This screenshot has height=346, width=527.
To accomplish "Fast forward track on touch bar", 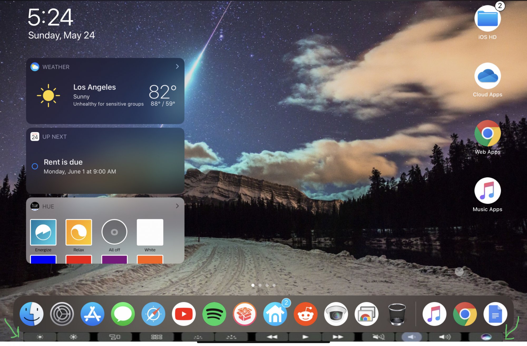I will (x=338, y=337).
